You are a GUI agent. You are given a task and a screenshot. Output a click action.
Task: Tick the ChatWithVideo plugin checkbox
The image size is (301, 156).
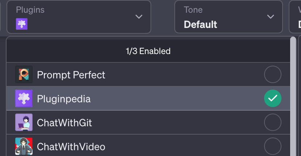(272, 146)
